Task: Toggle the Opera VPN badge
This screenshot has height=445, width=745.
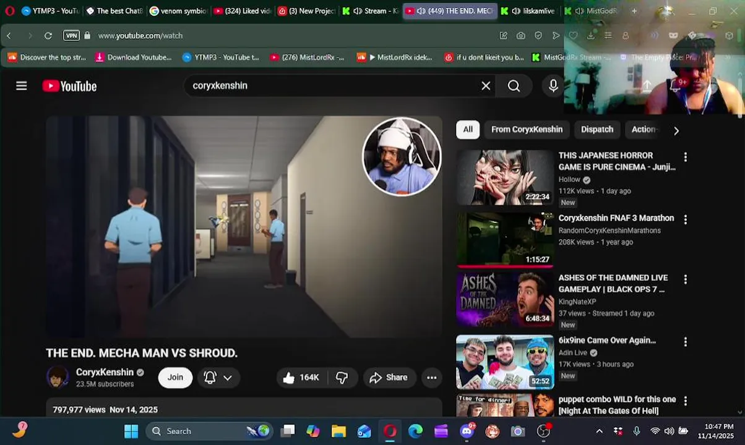Action: 72,36
